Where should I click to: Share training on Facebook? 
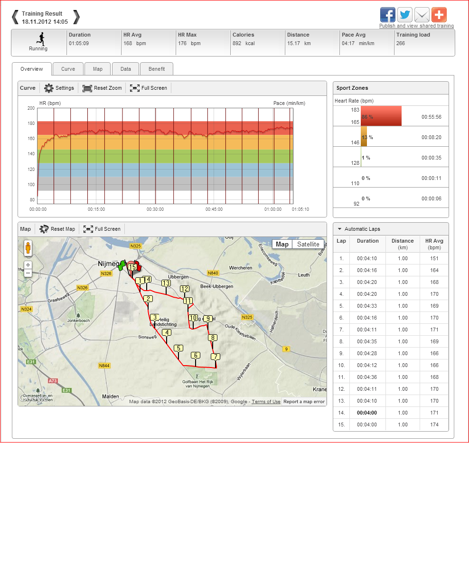[388, 15]
